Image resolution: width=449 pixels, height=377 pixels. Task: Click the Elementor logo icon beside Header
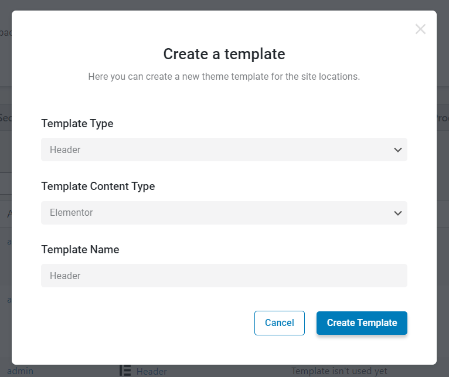(125, 371)
